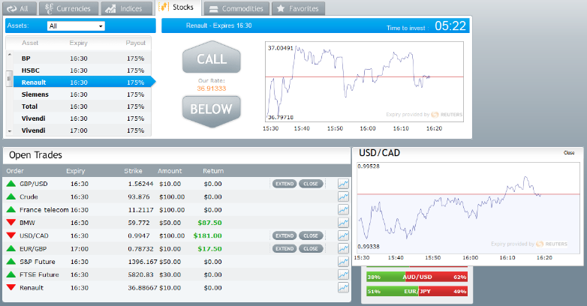Image resolution: width=587 pixels, height=306 pixels.
Task: Click the $87.50 BMW return value
Action: point(209,223)
